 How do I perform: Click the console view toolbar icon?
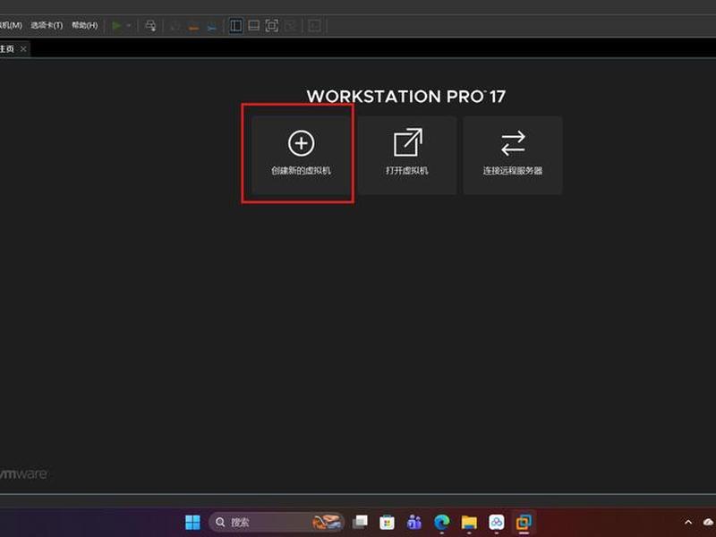point(315,26)
